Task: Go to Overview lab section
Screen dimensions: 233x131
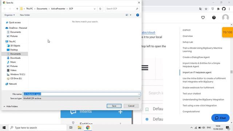Action: (x=187, y=36)
